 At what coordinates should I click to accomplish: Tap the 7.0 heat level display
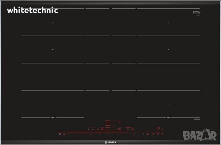pyautogui.click(x=102, y=129)
